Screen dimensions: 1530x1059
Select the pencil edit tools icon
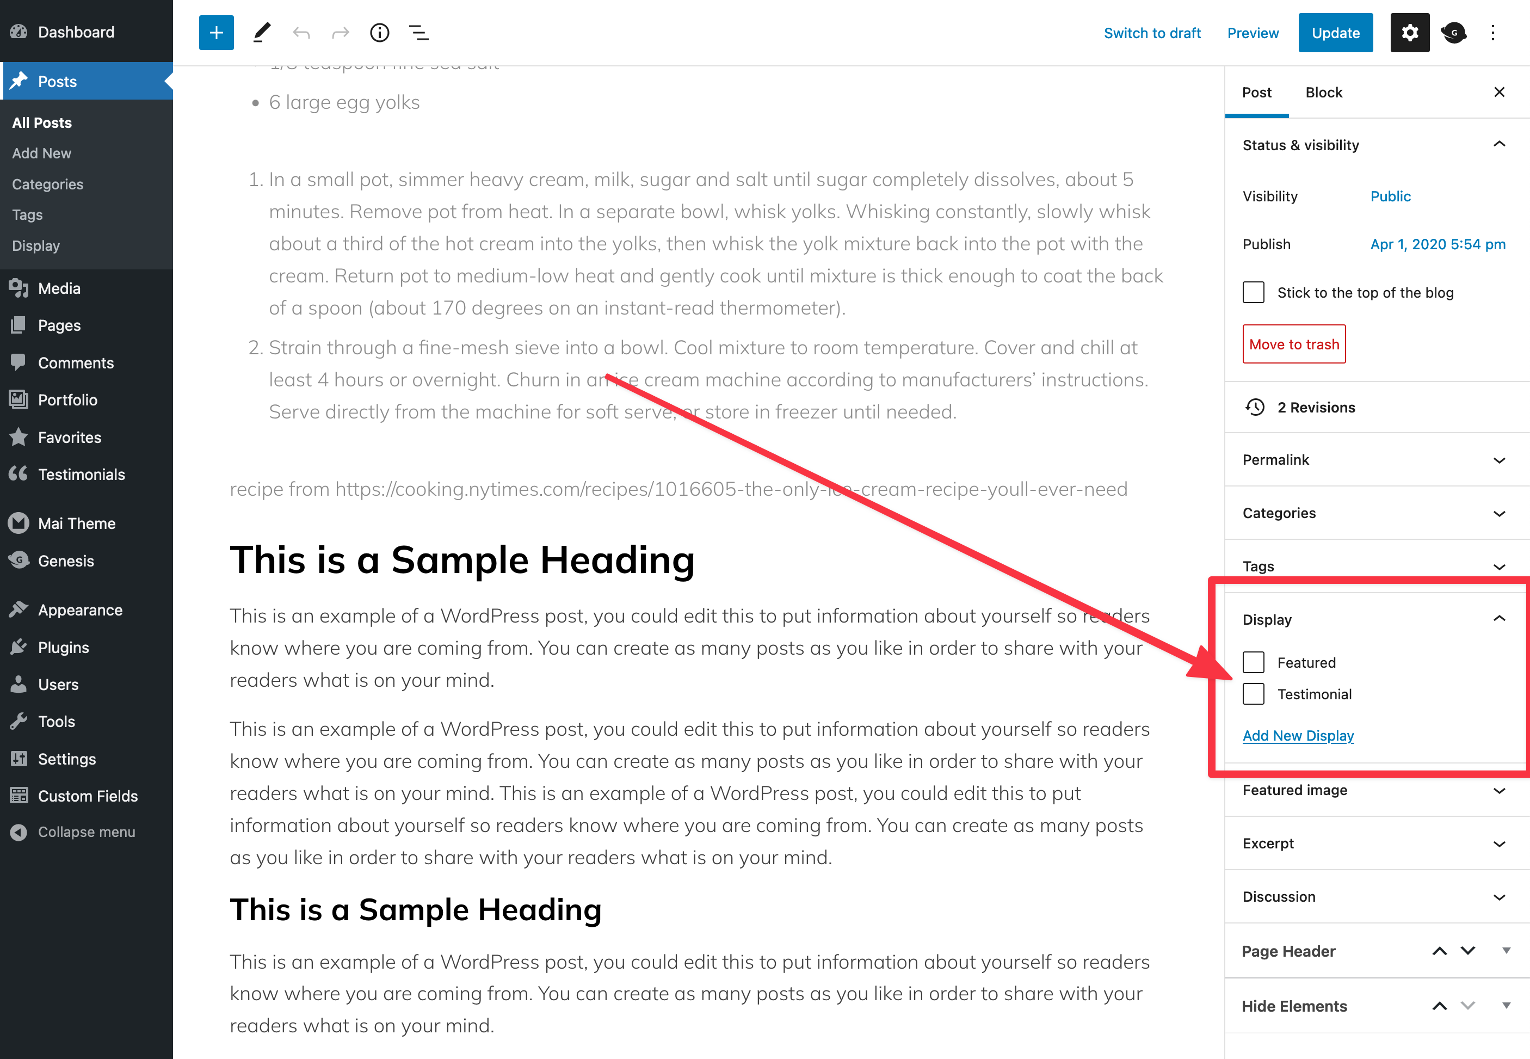261,33
